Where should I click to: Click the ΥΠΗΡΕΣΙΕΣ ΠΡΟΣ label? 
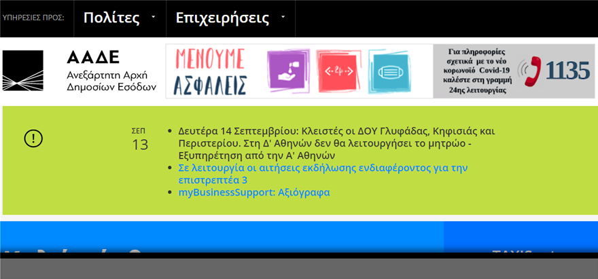pos(33,18)
